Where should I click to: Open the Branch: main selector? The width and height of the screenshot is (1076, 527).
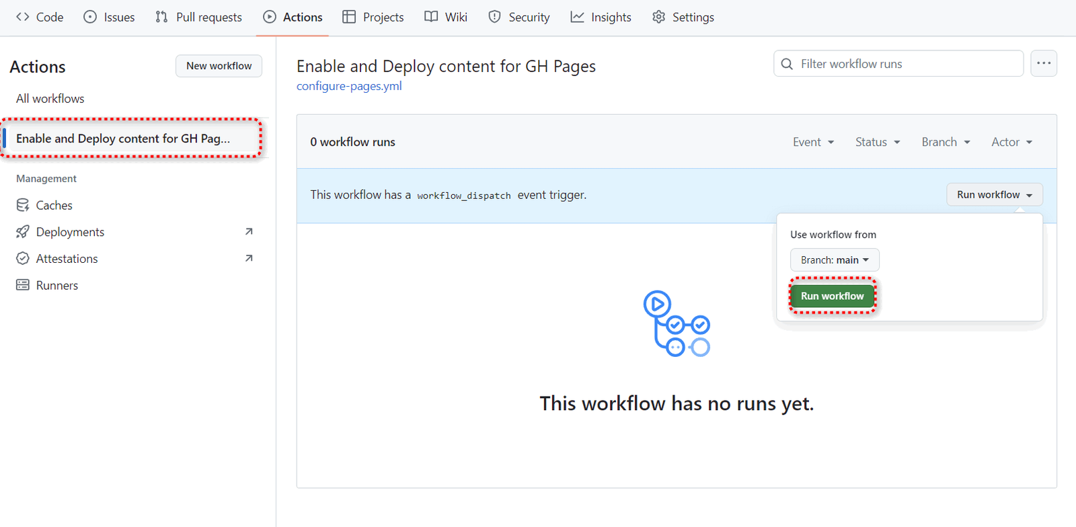point(835,260)
